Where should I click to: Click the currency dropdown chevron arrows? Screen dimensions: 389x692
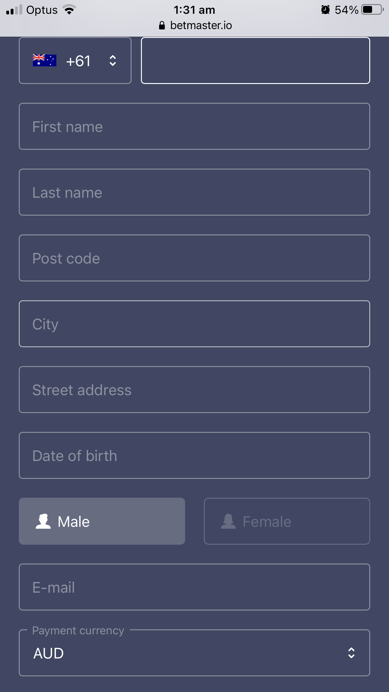coord(351,653)
